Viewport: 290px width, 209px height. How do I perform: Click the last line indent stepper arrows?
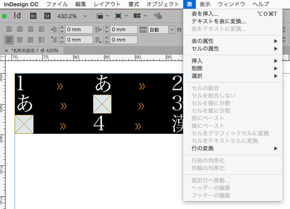tap(106, 40)
